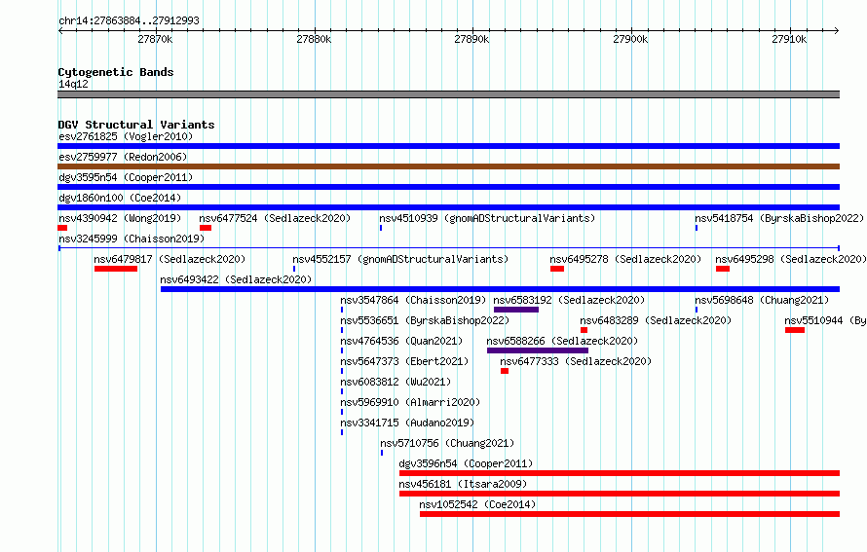Click the 27880k ruler mark
Viewport: 867px width, 552px height.
(x=314, y=39)
